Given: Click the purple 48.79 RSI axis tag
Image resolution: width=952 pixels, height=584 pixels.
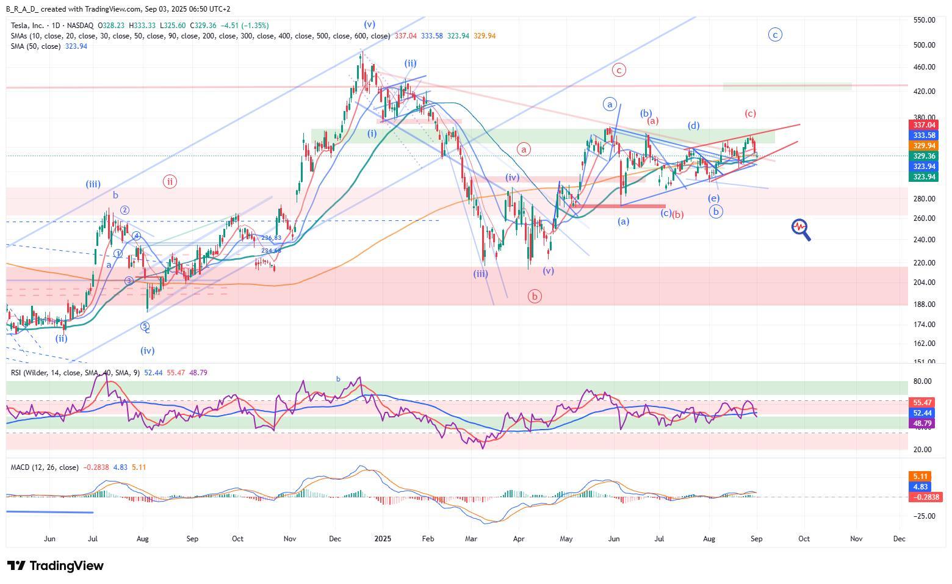Looking at the screenshot, I should [921, 423].
